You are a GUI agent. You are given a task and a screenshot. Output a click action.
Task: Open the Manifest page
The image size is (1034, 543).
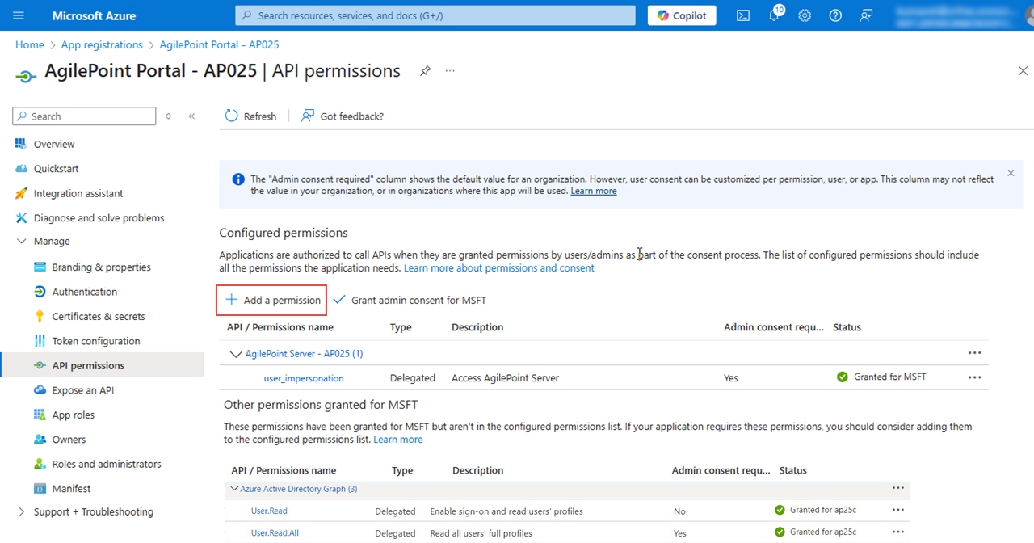click(x=71, y=489)
